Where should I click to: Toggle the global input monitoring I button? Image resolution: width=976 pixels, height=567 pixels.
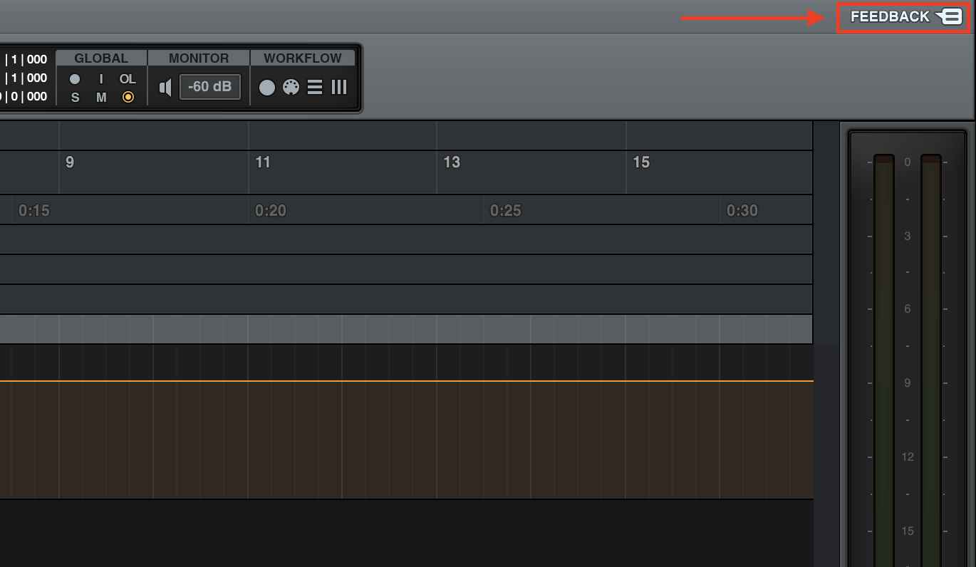click(101, 79)
